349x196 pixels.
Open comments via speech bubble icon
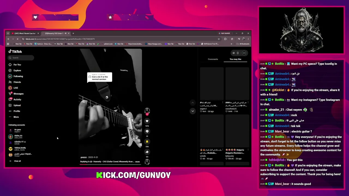[147, 131]
